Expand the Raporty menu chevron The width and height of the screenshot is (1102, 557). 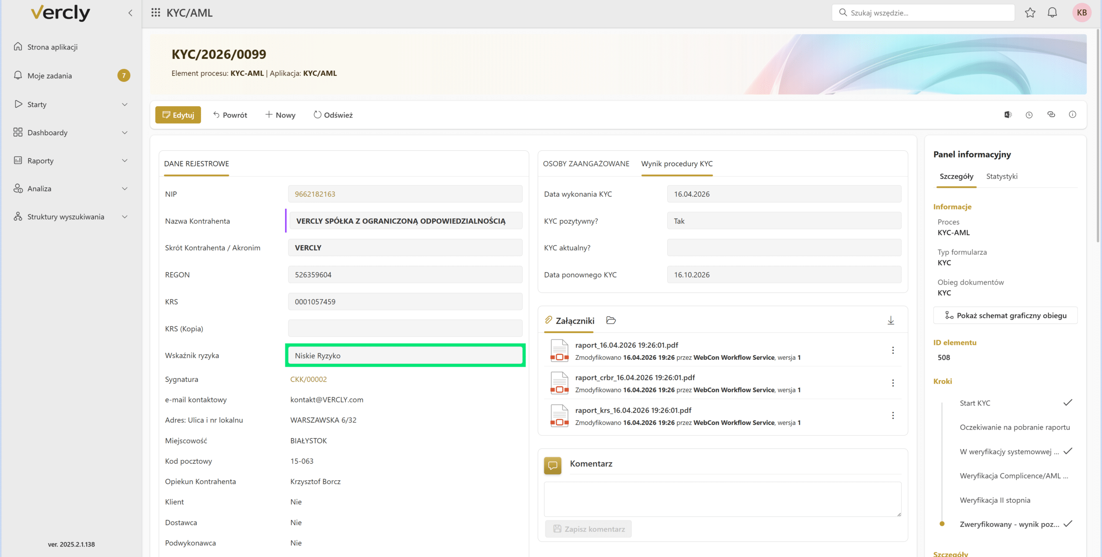[x=124, y=161]
